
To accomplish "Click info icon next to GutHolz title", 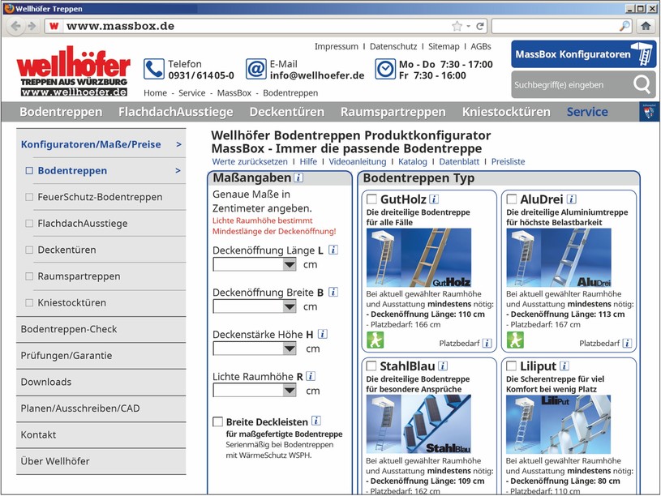I will pyautogui.click(x=434, y=199).
